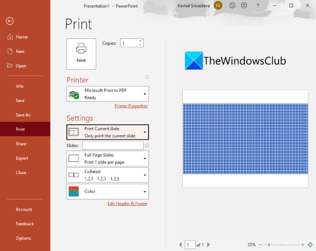Screen dimensions: 316x251
Task: Click the zoom in plus button
Action: pos(303,245)
